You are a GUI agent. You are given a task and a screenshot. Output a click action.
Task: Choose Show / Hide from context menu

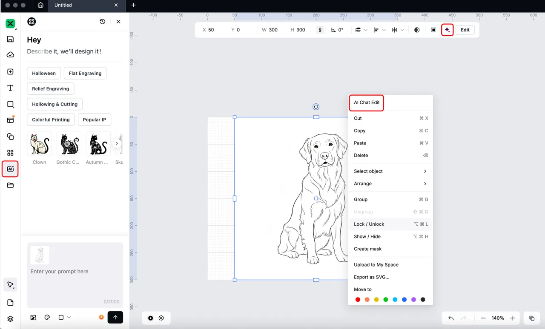[390, 236]
